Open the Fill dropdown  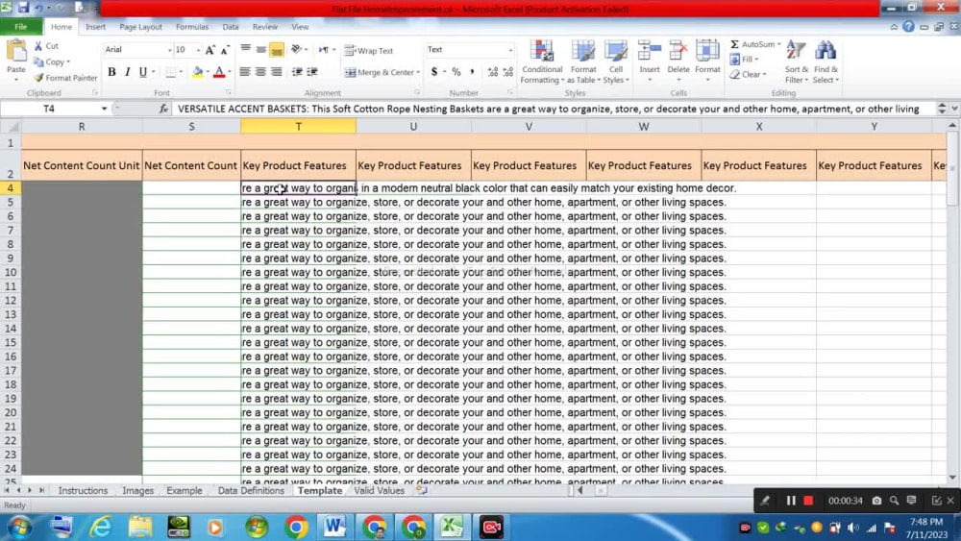[x=744, y=60]
